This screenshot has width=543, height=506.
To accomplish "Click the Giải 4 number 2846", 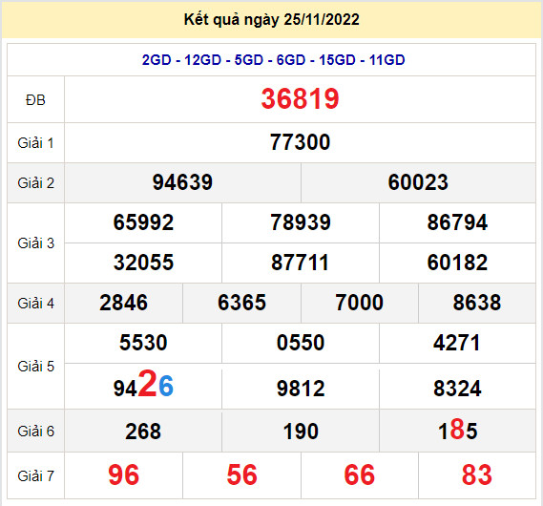I will [x=124, y=303].
